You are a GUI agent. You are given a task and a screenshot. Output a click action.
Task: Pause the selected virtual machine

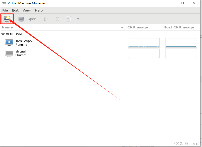pos(57,19)
